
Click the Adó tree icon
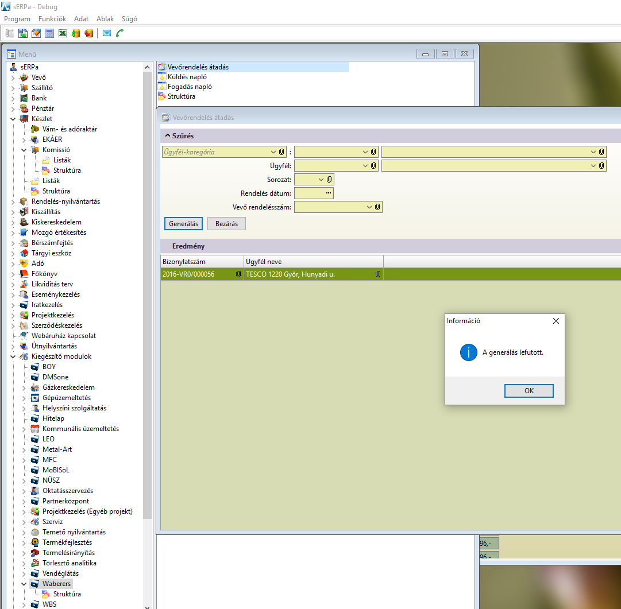point(24,263)
